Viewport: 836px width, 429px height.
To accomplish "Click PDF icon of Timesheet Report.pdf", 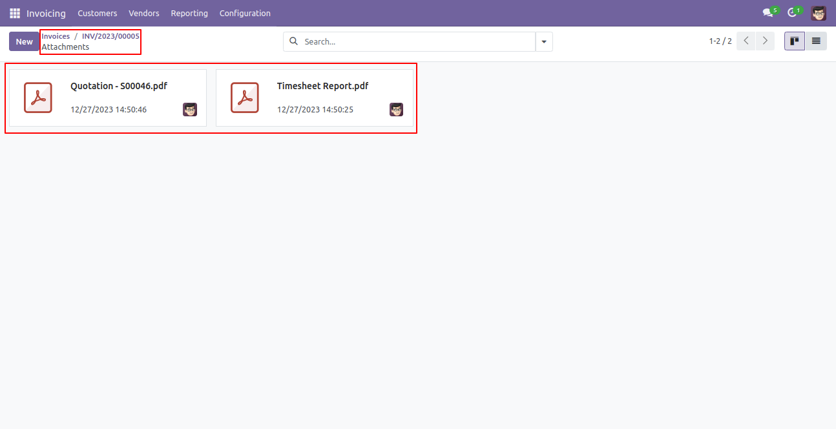I will point(245,98).
